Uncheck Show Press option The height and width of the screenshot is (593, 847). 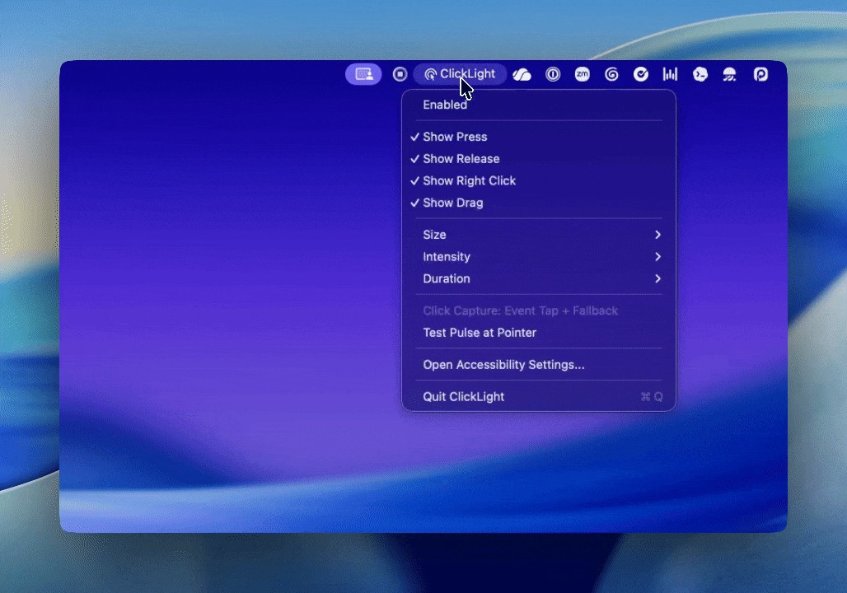539,137
